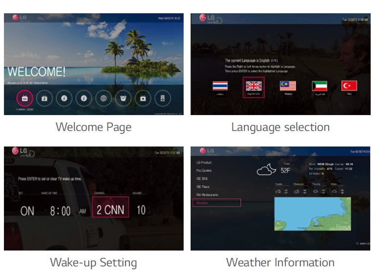The width and height of the screenshot is (376, 278).
Task: Click the 52F temperature reading
Action: pos(285,171)
